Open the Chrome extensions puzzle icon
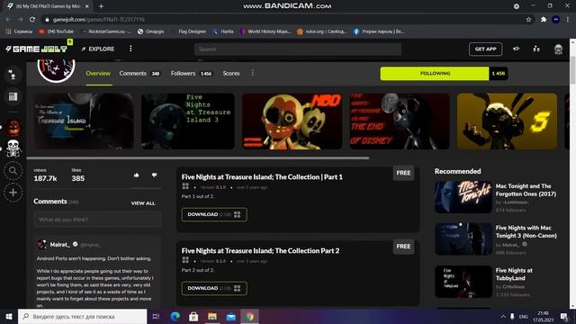 (x=544, y=20)
